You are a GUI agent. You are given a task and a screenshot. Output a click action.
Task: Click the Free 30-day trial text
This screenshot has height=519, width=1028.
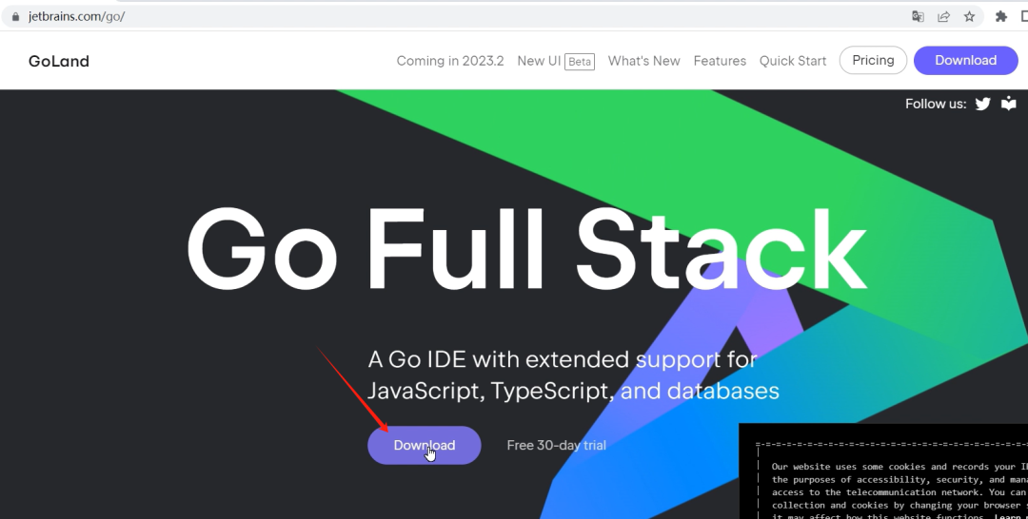click(x=556, y=445)
